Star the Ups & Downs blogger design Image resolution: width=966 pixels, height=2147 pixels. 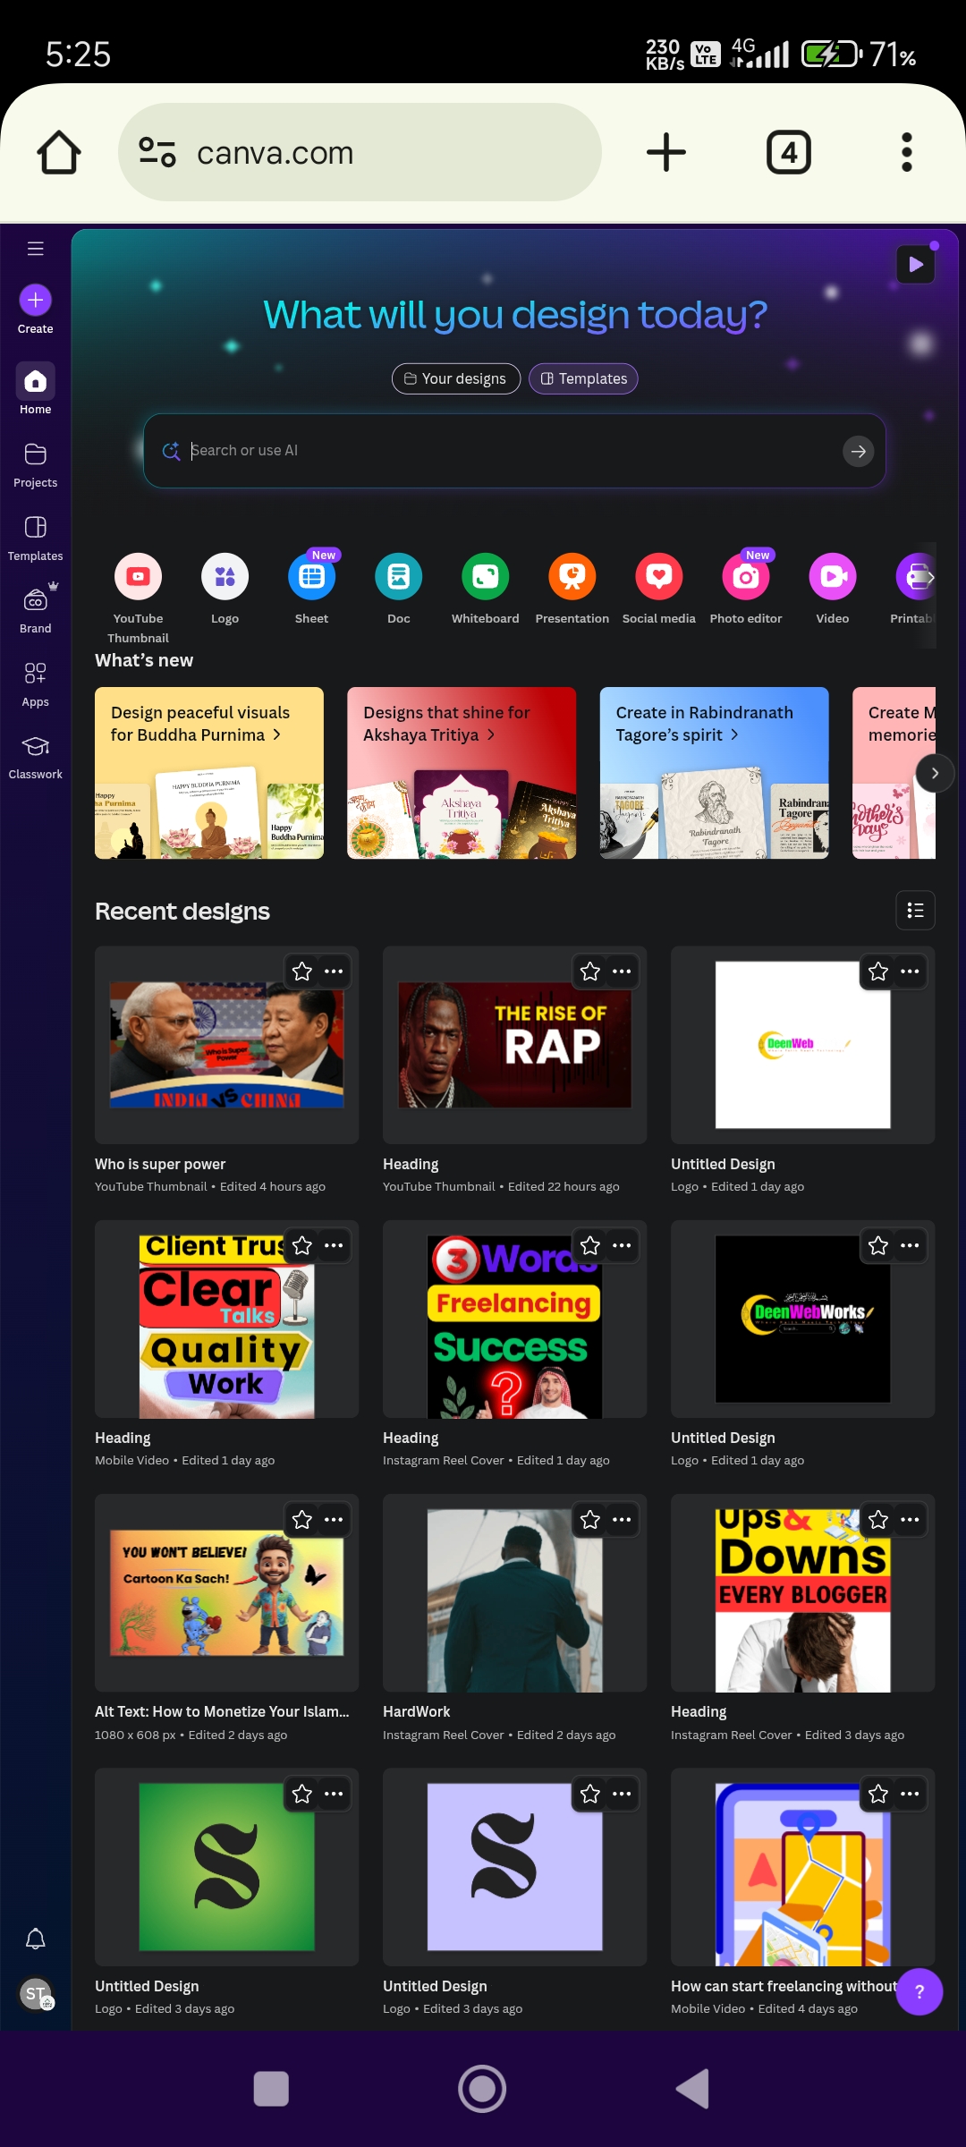(878, 1520)
